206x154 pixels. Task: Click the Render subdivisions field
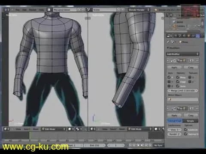tap(174, 134)
